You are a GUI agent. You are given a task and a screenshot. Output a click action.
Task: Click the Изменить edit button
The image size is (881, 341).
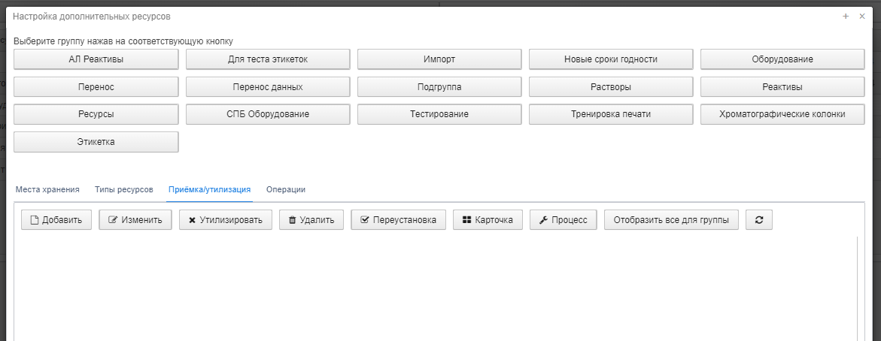135,220
